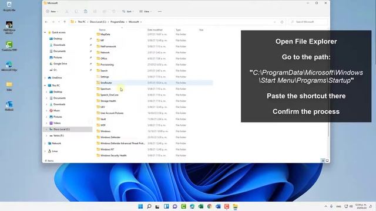Open Recycle Bin on the desktop
Viewport: 376px width, 211px height.
click(x=9, y=6)
